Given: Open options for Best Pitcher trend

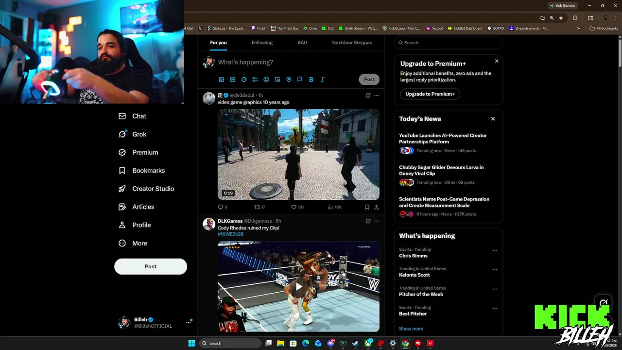Looking at the screenshot, I should tap(495, 308).
